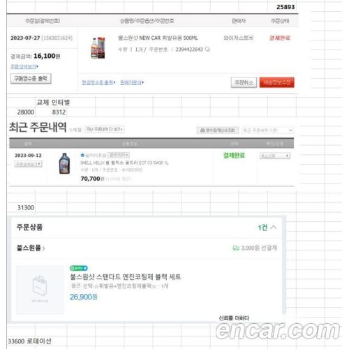Click the Shell Helix oil bottle image
Screen dimensions: 349x349
click(x=64, y=163)
